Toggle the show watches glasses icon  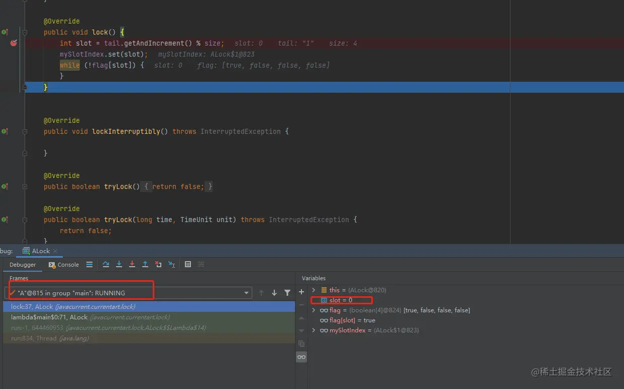pos(301,357)
